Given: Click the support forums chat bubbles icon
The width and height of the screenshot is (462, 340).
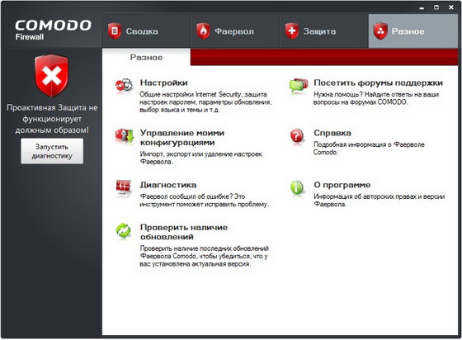Looking at the screenshot, I should (298, 85).
